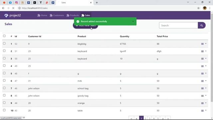Open actions menu for milk row

[204, 81]
